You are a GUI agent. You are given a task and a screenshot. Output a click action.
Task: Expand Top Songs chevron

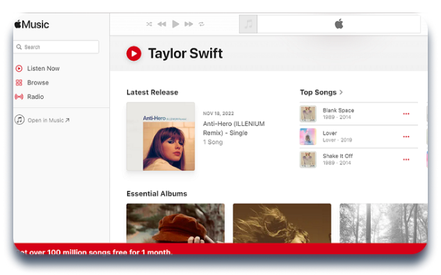341,92
